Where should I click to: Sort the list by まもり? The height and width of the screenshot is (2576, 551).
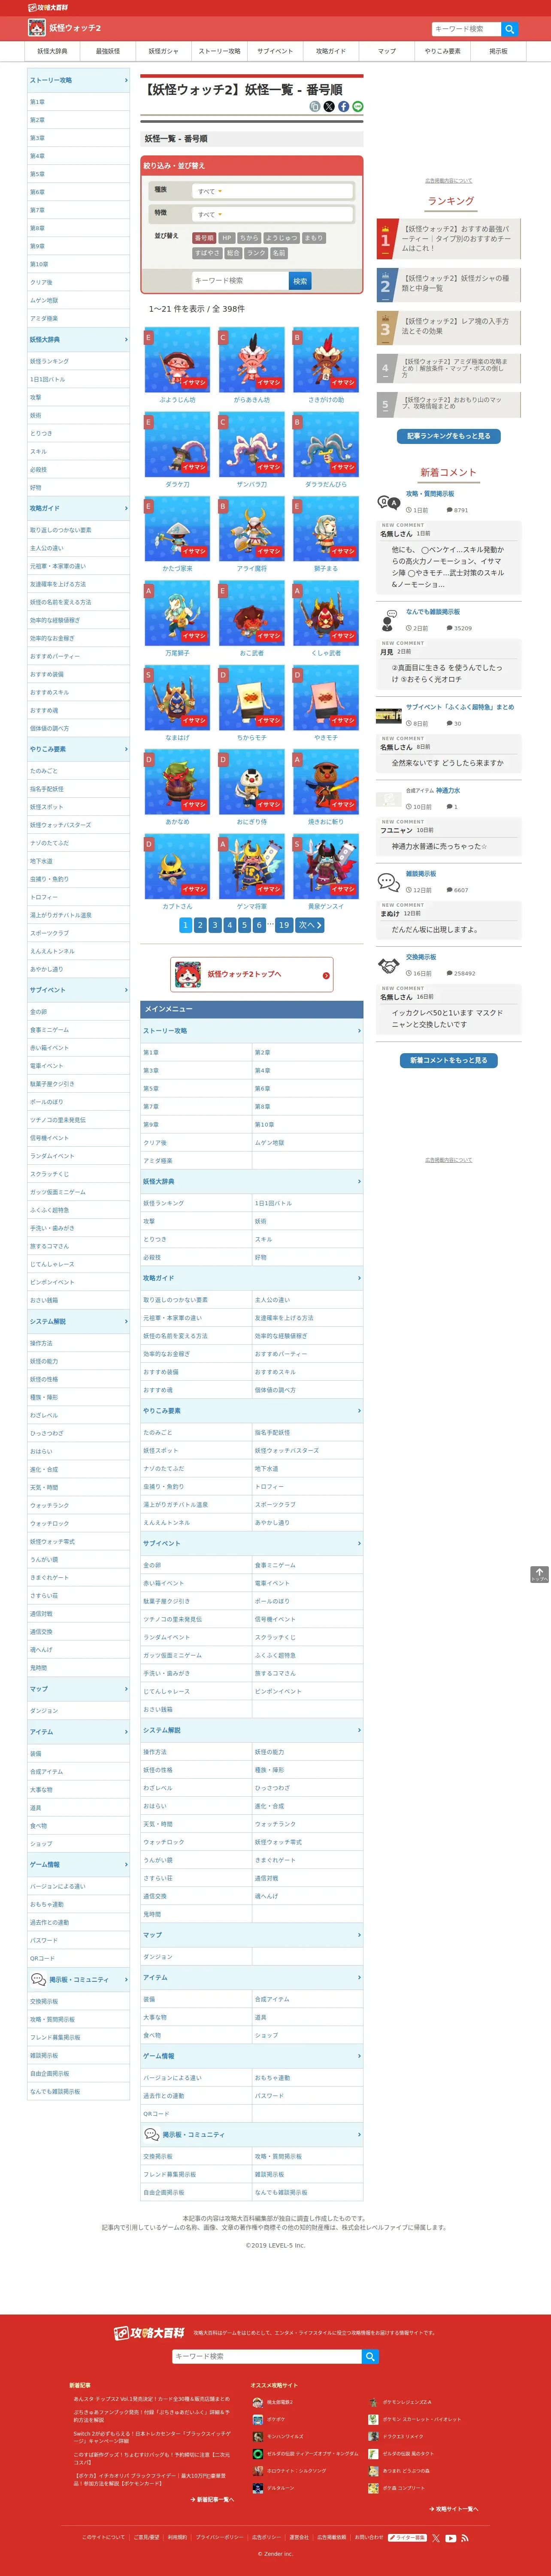[x=314, y=238]
